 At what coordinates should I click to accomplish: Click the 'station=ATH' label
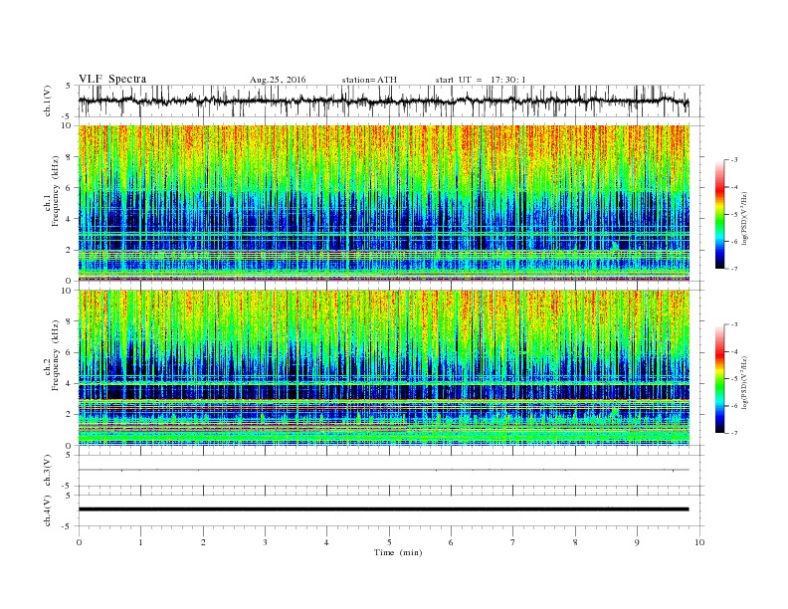pos(369,80)
